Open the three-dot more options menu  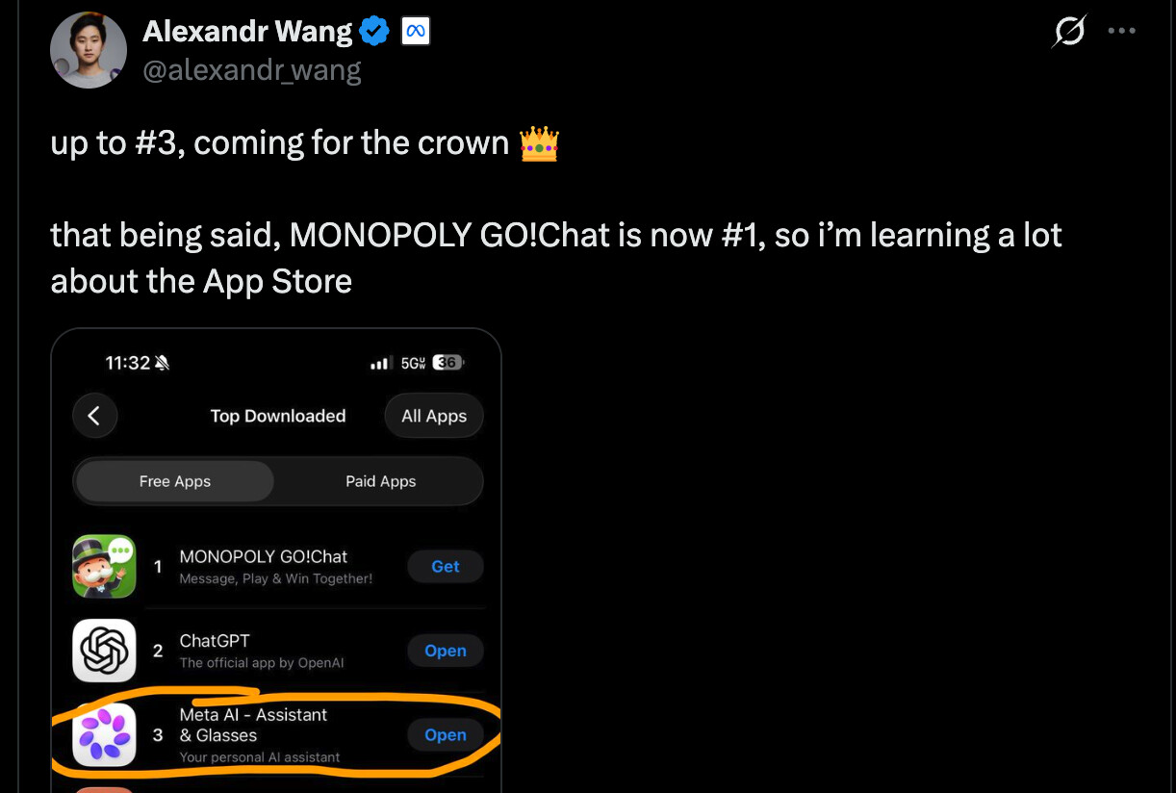(1122, 31)
